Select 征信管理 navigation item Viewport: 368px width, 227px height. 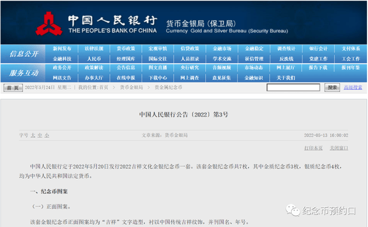(x=254, y=59)
